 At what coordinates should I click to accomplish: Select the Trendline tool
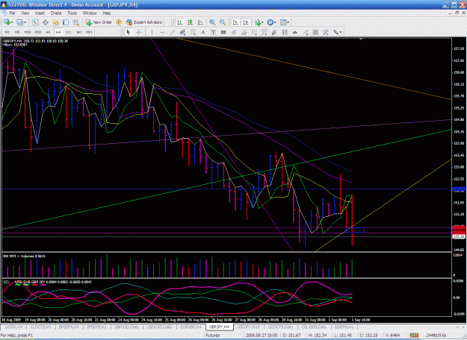point(173,32)
